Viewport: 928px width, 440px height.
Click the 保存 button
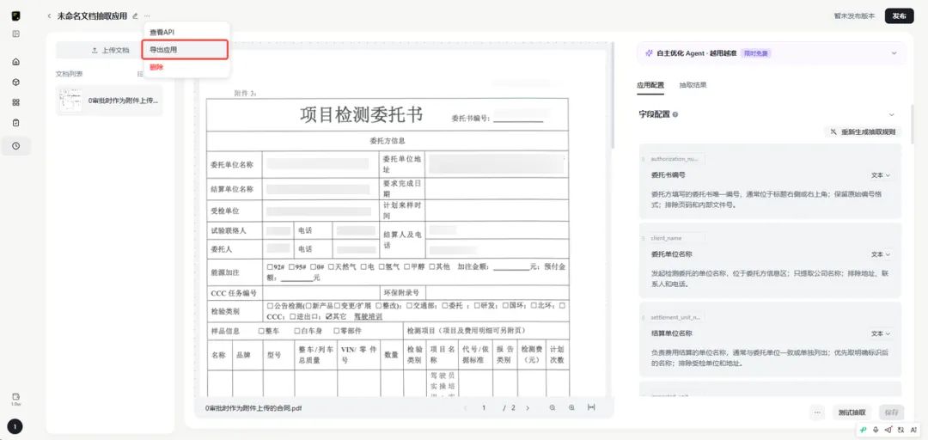[891, 412]
